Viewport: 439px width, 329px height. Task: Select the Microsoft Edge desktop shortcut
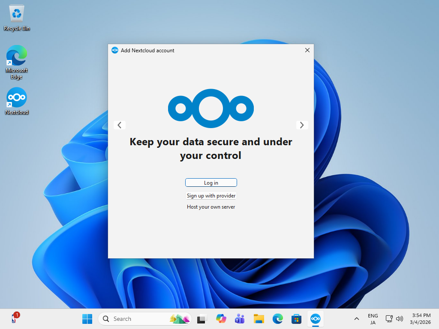pos(17,62)
